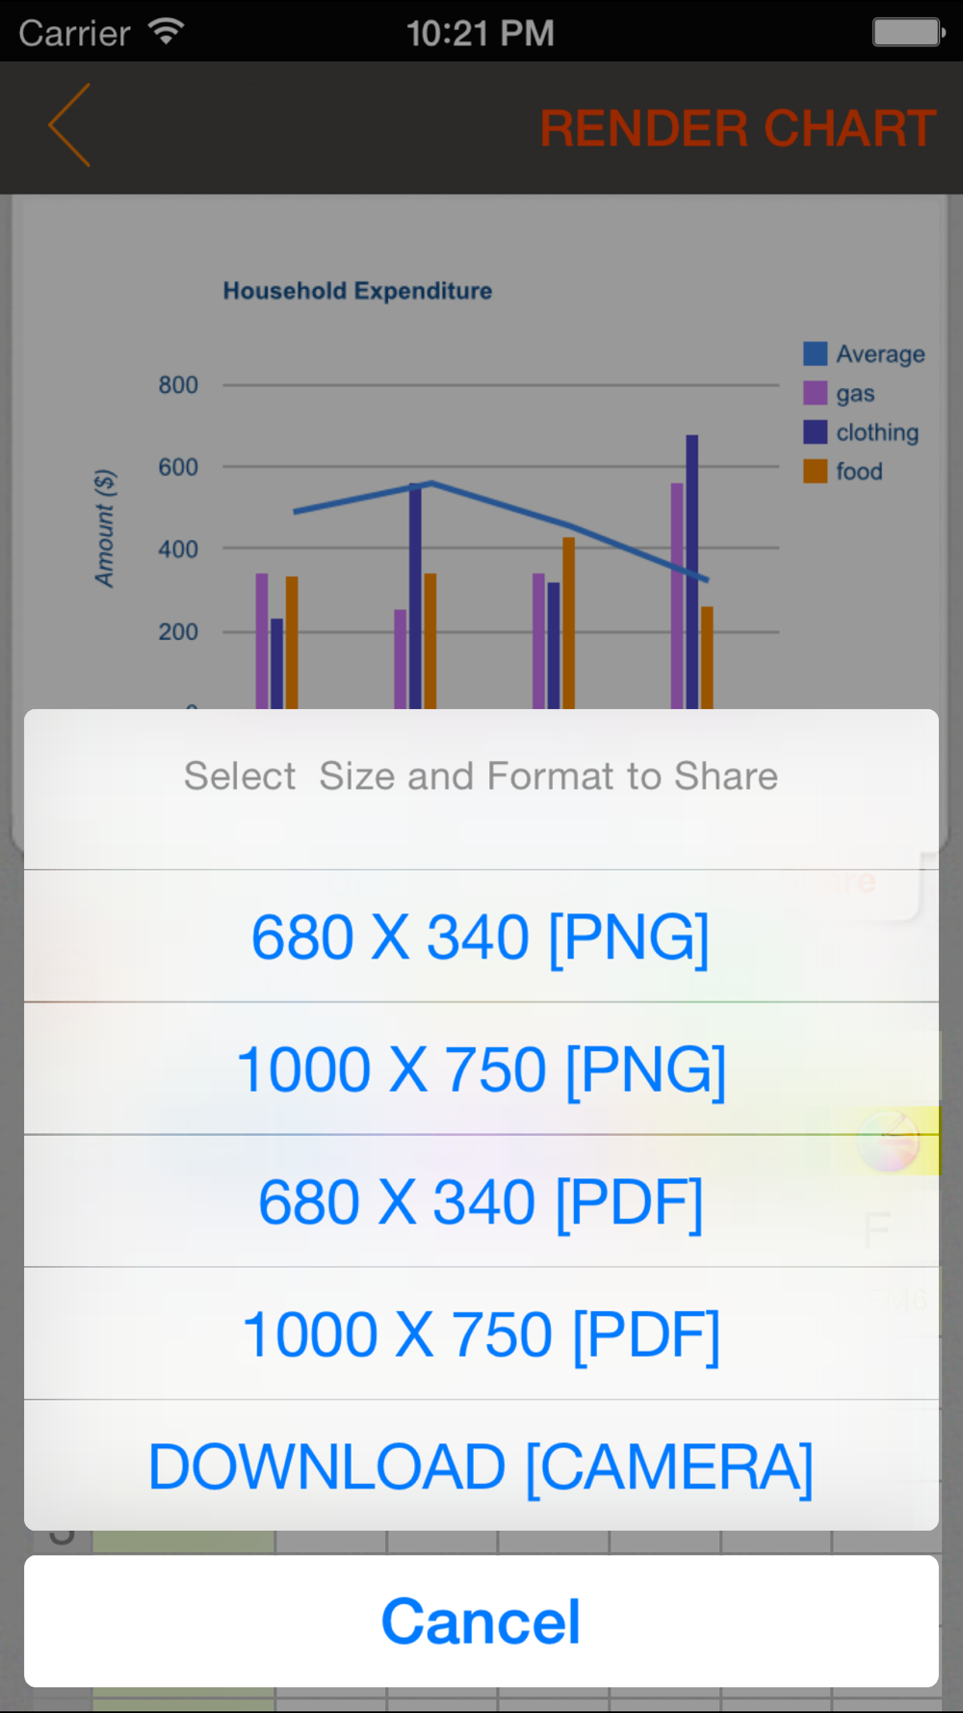The image size is (963, 1713).
Task: Tap DOWNLOAD [CAMERA] option
Action: click(x=481, y=1466)
